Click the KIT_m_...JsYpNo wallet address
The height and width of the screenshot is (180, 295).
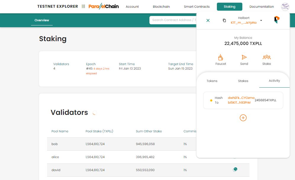[x=244, y=22]
